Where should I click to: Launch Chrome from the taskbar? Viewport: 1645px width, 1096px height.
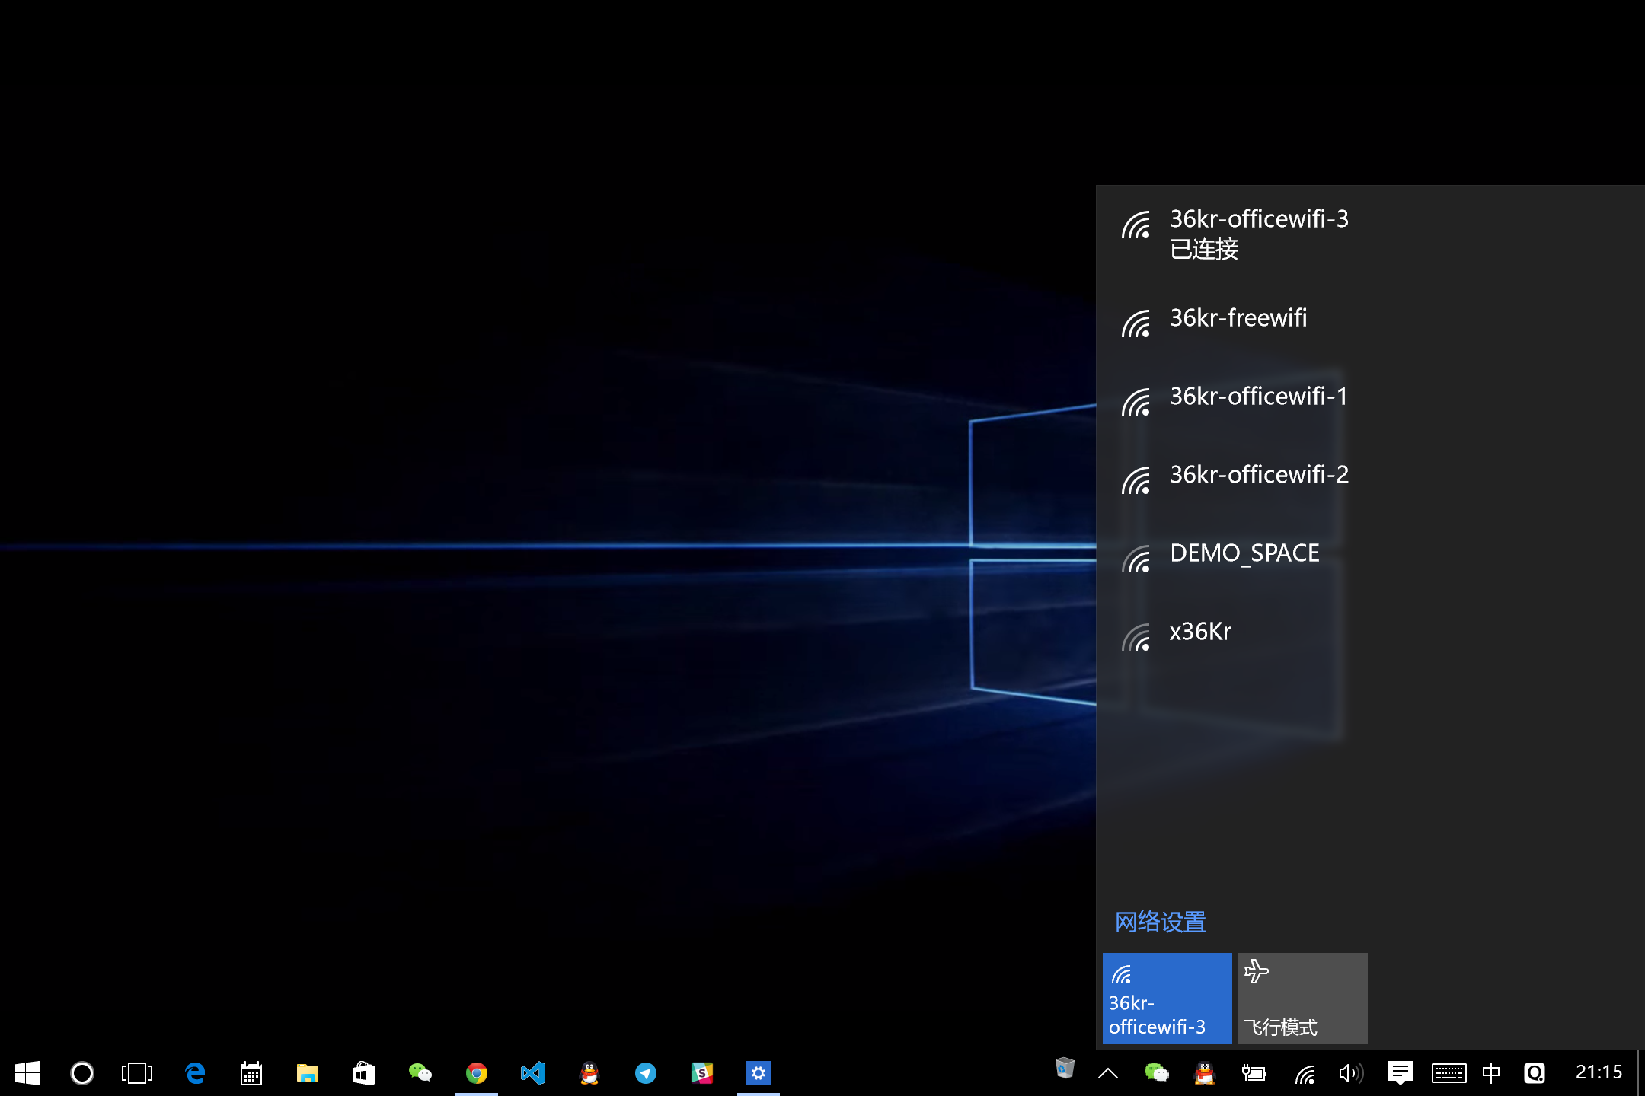point(477,1073)
